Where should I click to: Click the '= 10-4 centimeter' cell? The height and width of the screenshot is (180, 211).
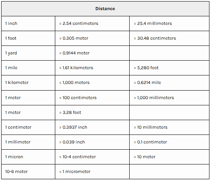(x=92, y=157)
